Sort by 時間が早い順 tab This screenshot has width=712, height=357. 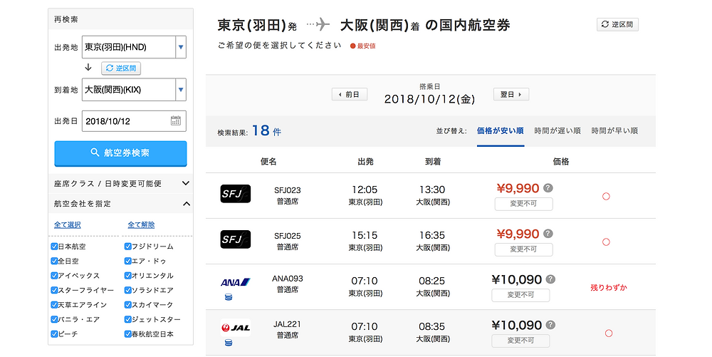click(614, 131)
